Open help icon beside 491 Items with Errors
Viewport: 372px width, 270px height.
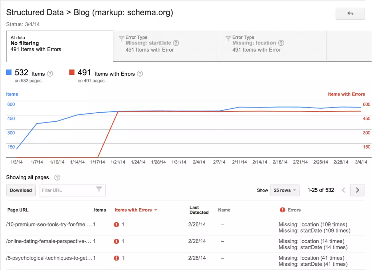pyautogui.click(x=140, y=74)
